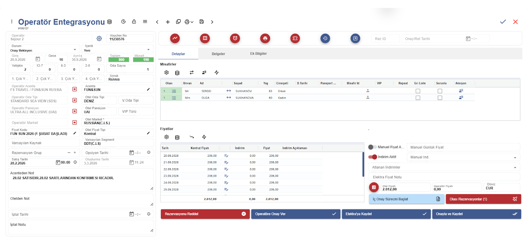
Task: Click the Rezervasyonu Reddet button
Action: pyautogui.click(x=205, y=214)
